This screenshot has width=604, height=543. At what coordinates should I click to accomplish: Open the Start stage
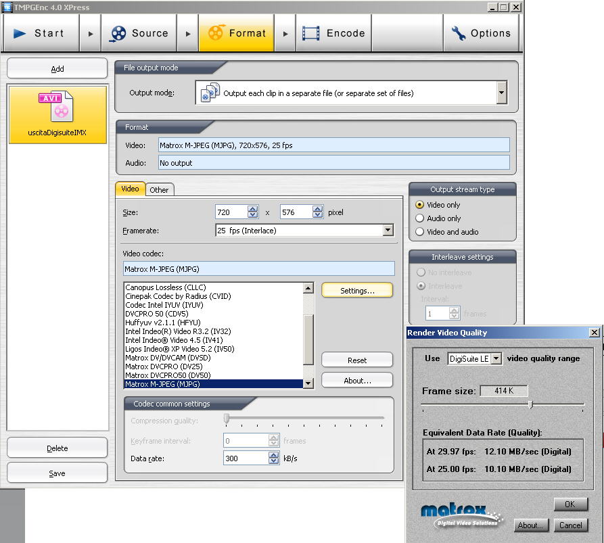(41, 33)
